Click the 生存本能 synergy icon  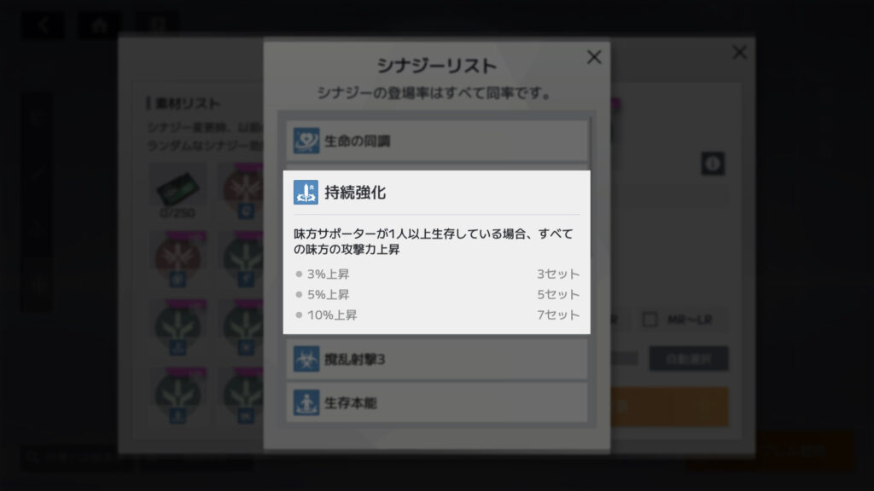coord(306,402)
